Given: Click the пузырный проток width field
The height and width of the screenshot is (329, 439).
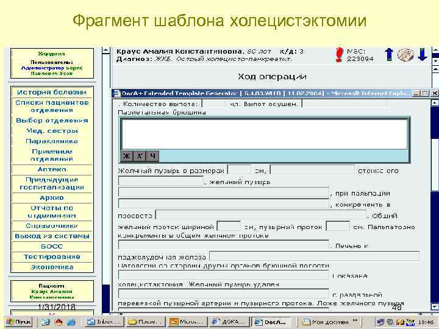Looking at the screenshot, I should 338,226.
